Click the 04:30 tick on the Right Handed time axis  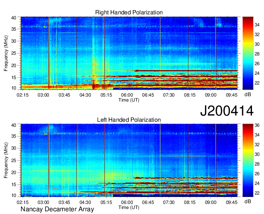point(85,95)
